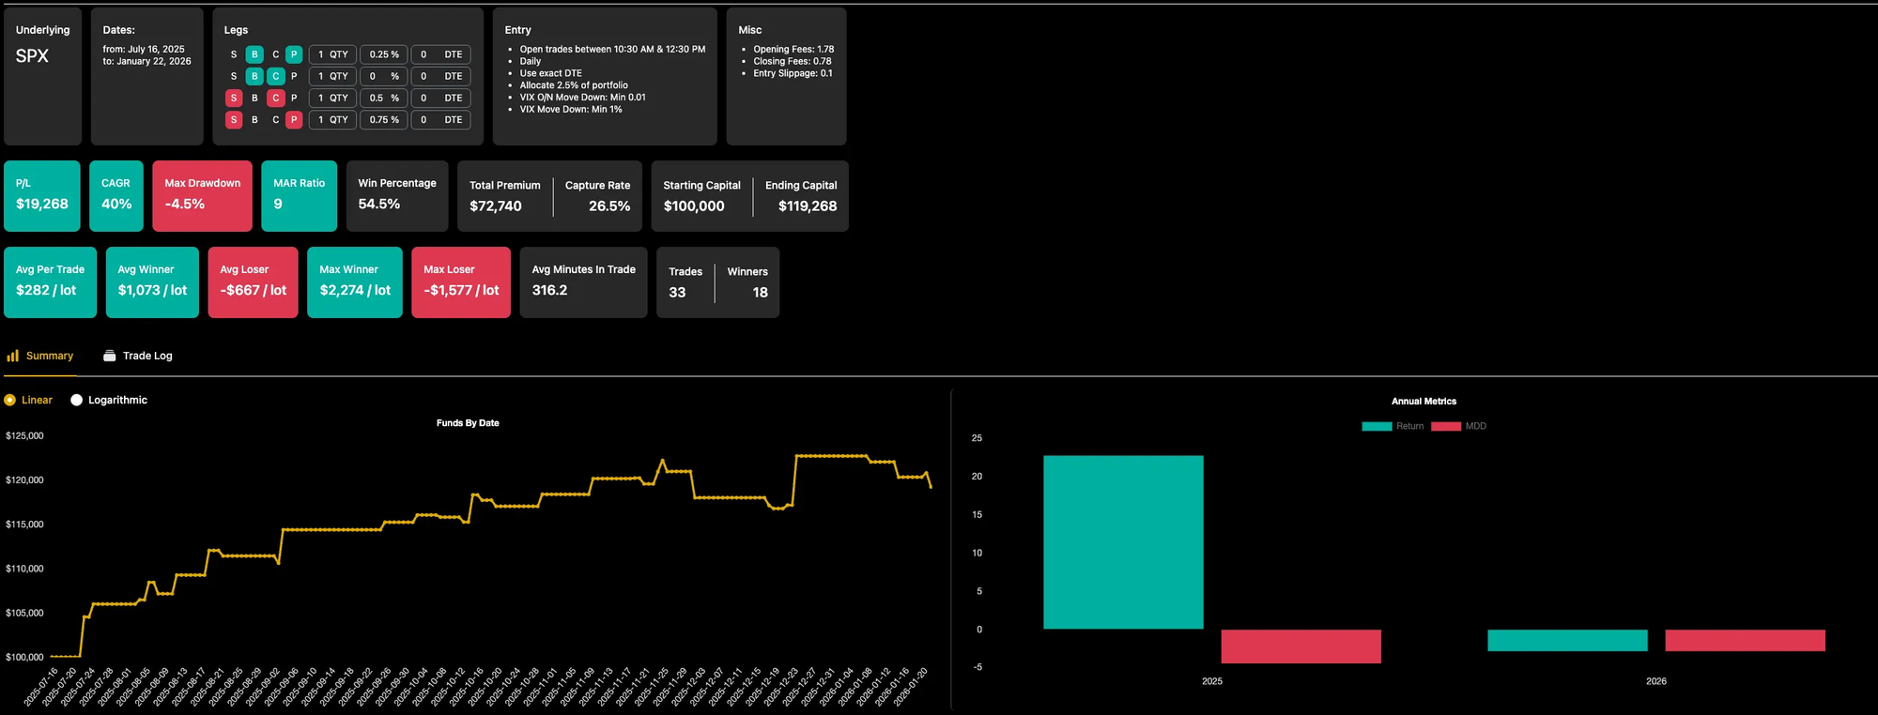
Task: Click the Max Winner stat card
Action: 354,281
